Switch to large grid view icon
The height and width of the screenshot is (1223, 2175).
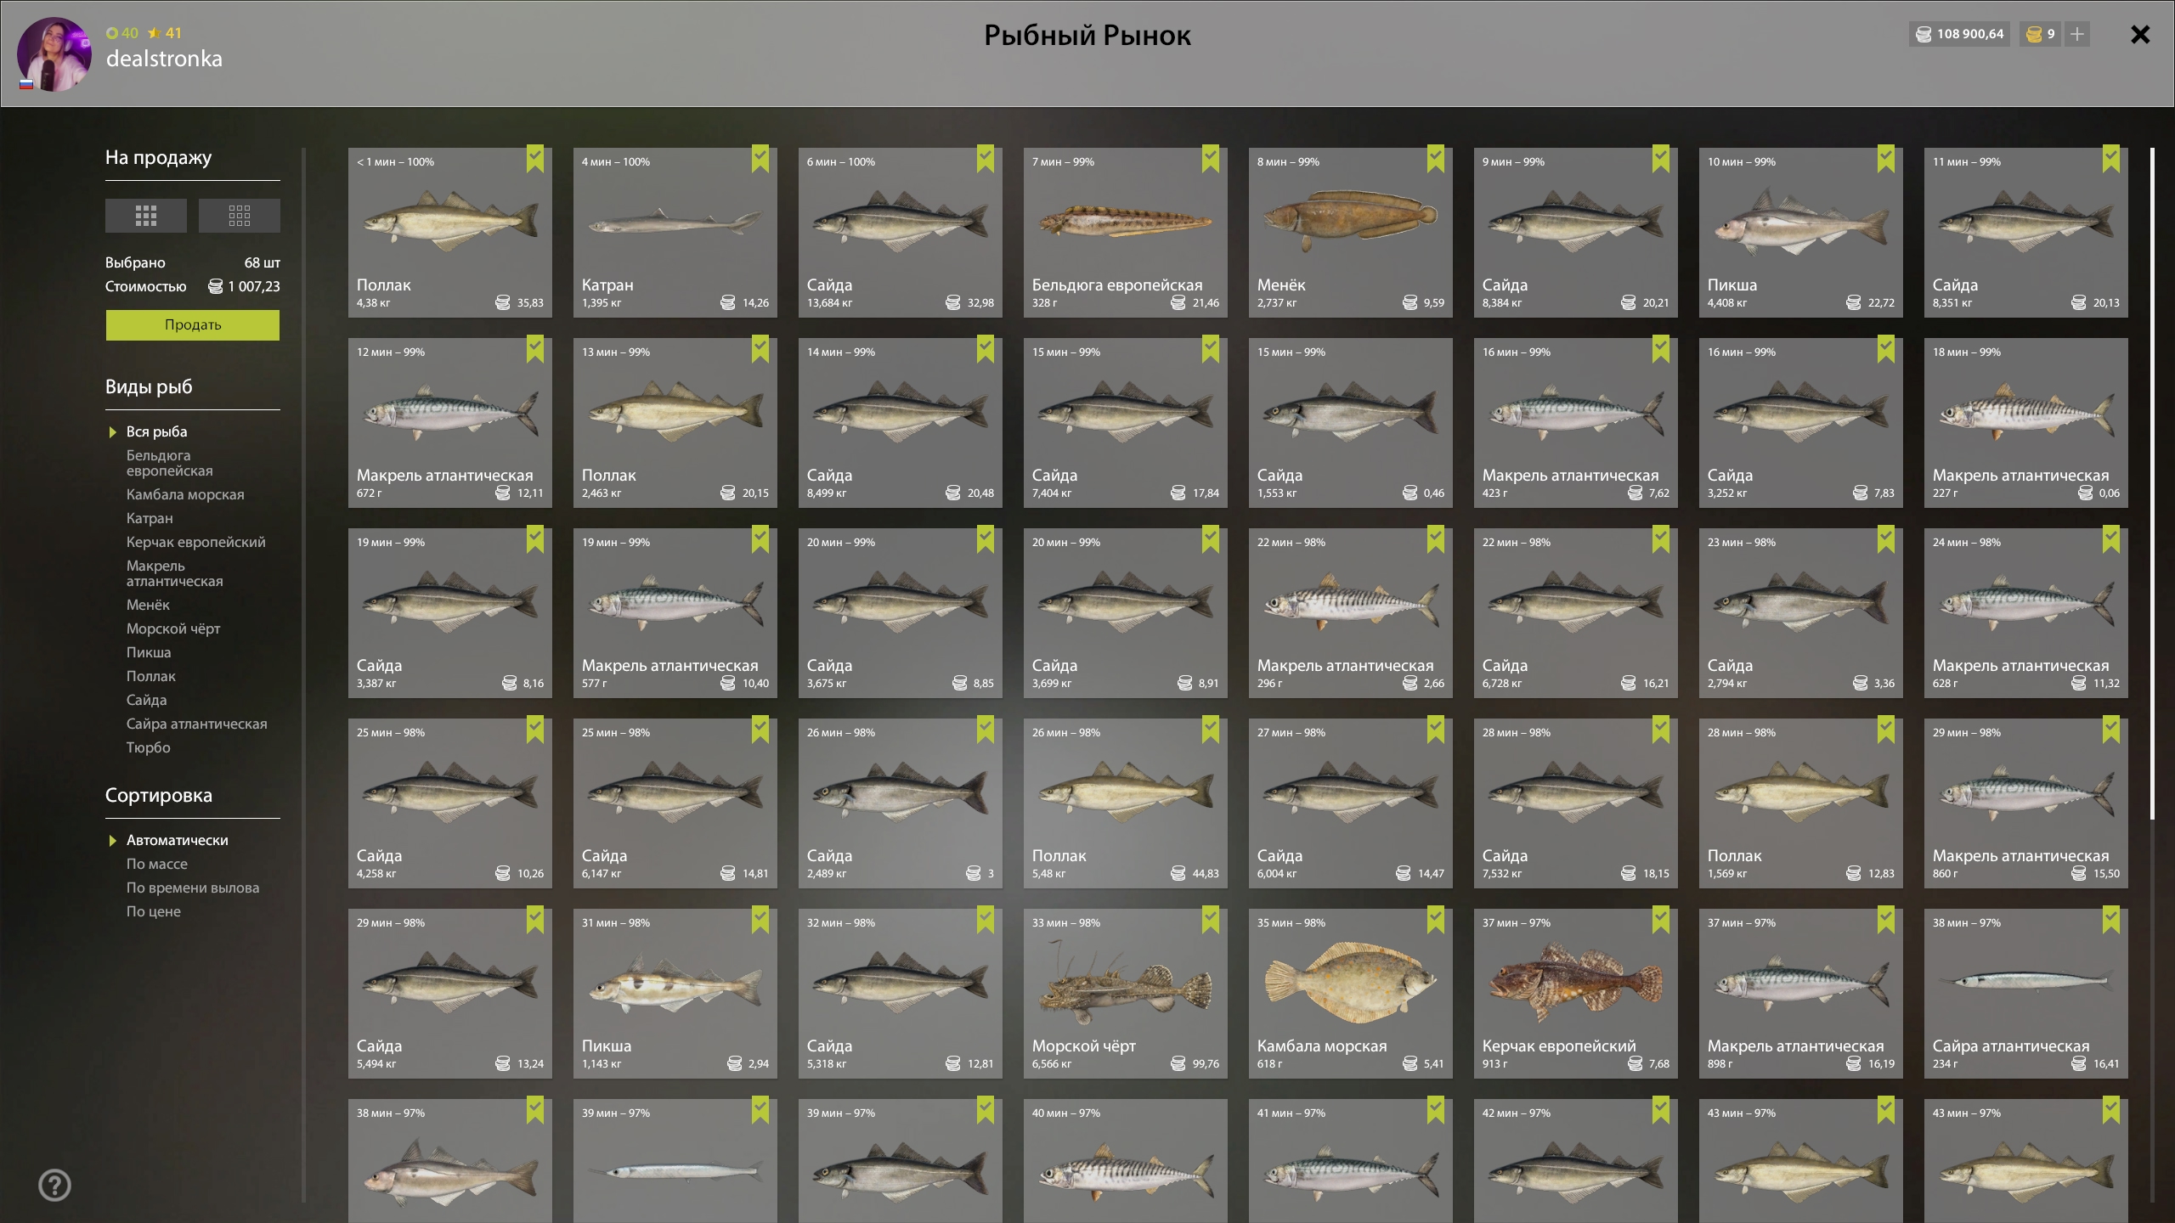145,216
